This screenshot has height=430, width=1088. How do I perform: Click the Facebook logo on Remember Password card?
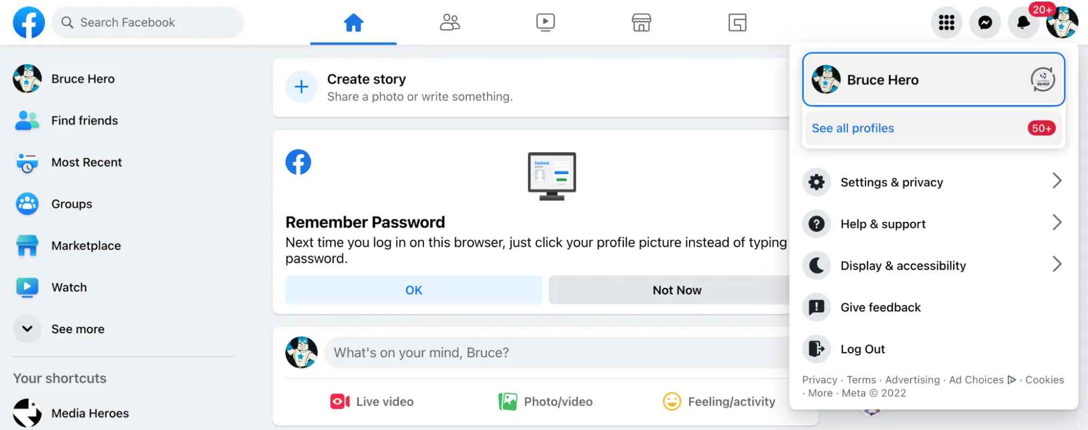coord(298,162)
